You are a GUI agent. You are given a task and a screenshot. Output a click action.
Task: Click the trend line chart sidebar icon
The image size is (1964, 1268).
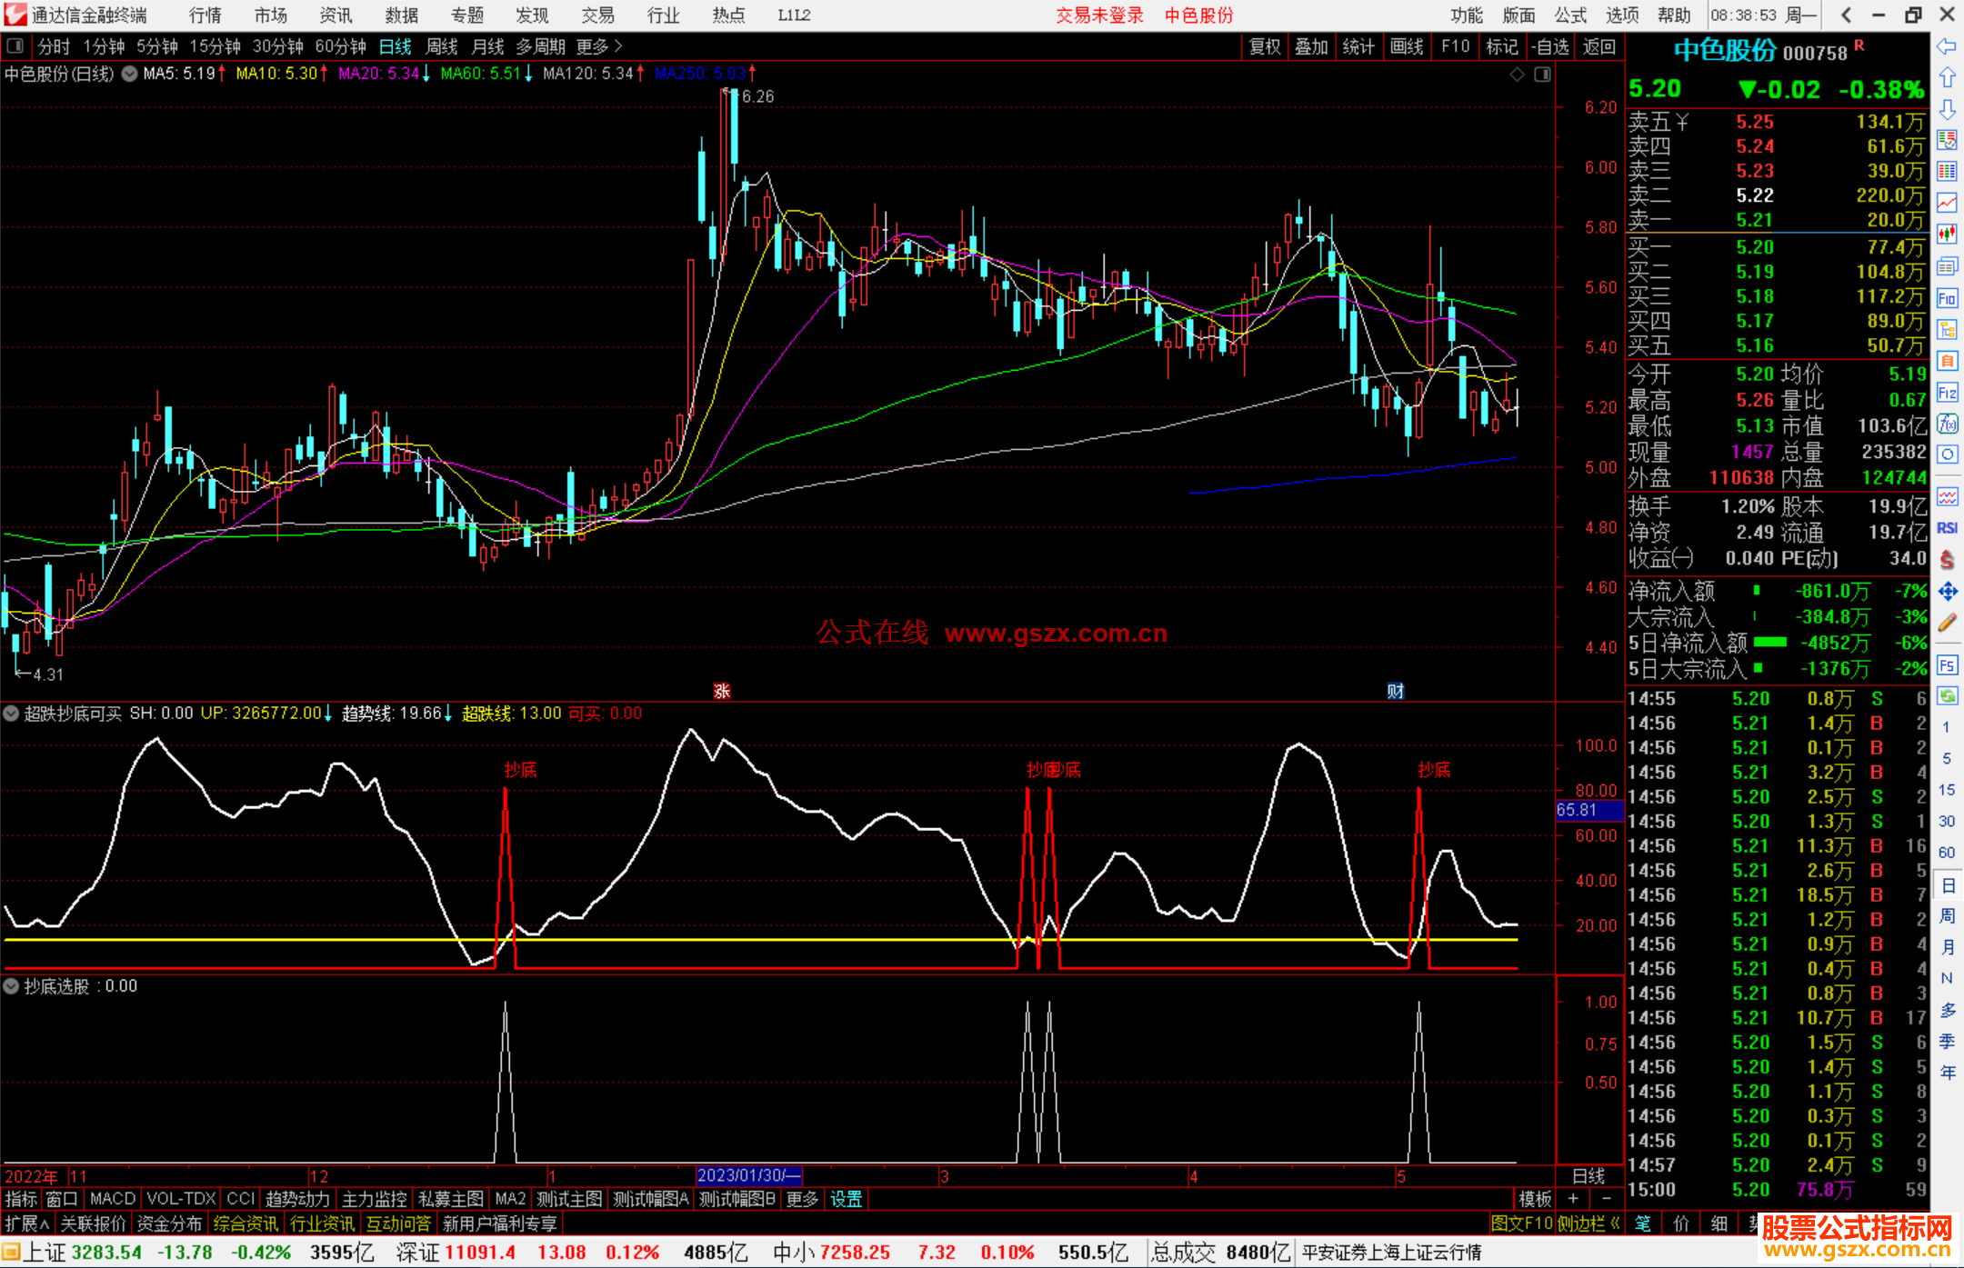tap(1947, 202)
